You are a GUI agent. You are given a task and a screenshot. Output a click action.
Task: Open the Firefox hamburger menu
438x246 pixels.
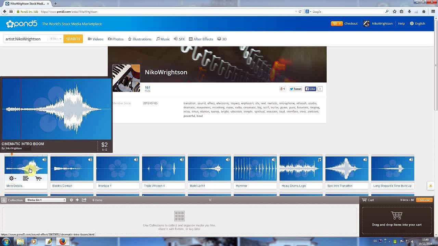pos(433,11)
